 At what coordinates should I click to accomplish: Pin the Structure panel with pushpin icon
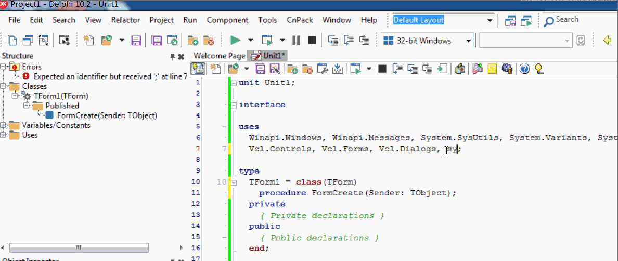point(173,56)
